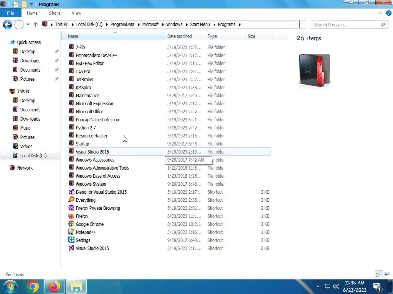The height and width of the screenshot is (294, 393).
Task: Click the search magnifier icon
Action: tap(383, 24)
